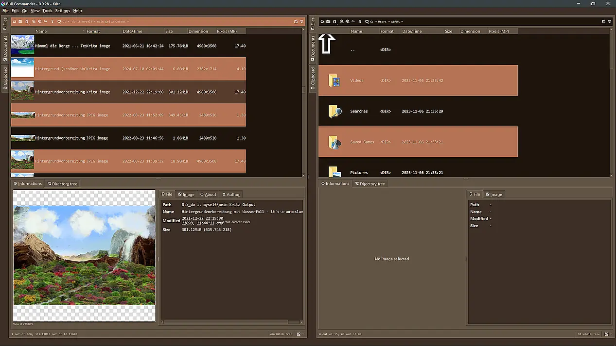Image resolution: width=616 pixels, height=346 pixels.
Task: Click the Dimension column header in the right panel
Action: (x=470, y=31)
